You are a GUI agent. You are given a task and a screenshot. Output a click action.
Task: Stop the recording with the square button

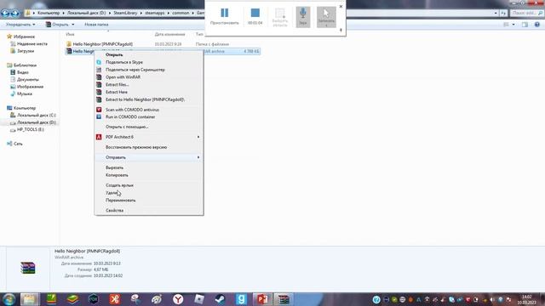[255, 16]
